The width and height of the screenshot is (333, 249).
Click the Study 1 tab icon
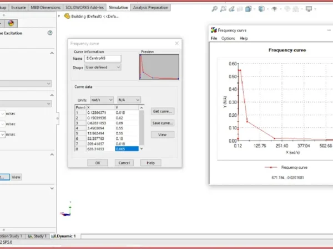tap(31, 236)
